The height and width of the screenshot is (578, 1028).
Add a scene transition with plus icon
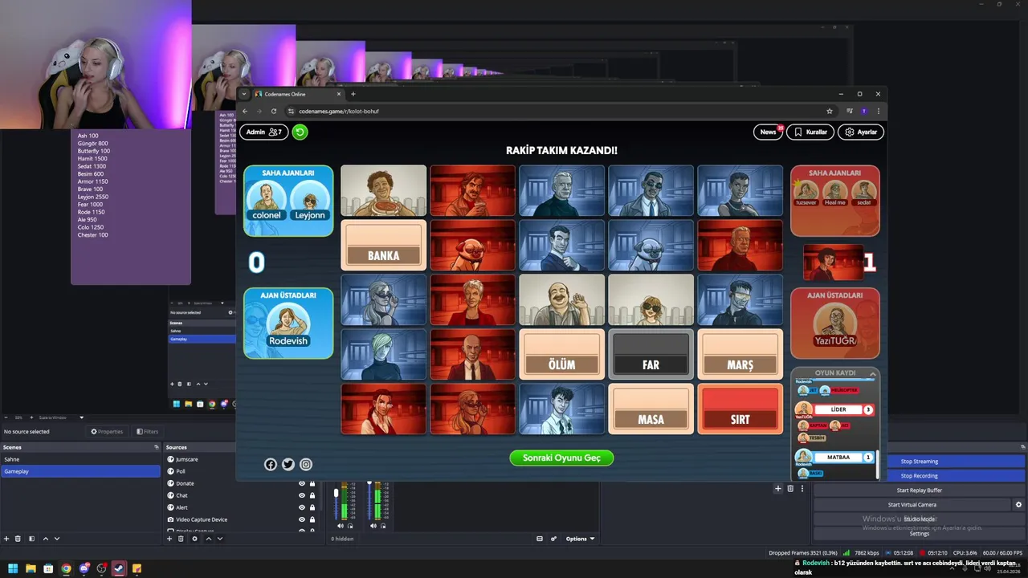point(777,488)
